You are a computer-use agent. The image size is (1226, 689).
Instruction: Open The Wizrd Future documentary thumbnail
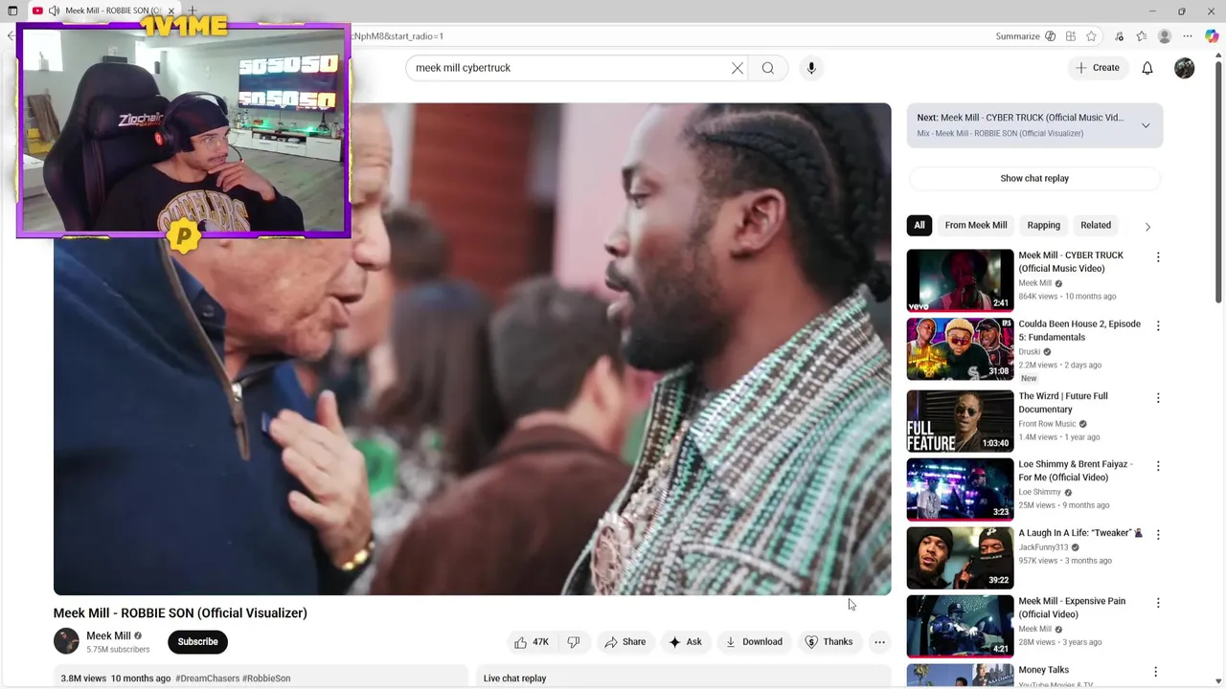[x=960, y=421]
